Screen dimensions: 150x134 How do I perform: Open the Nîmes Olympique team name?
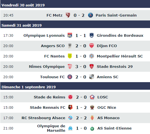pyautogui.click(x=47, y=66)
